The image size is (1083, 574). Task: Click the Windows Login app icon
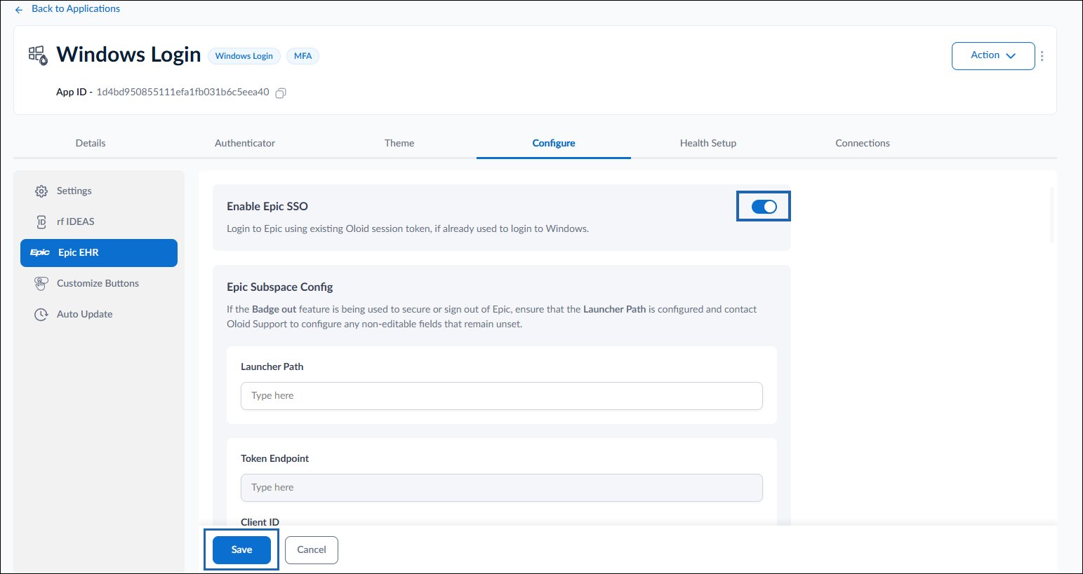pos(38,55)
